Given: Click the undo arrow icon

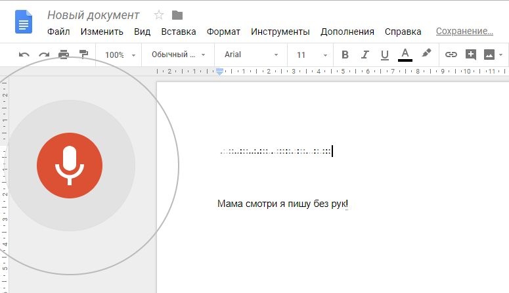Looking at the screenshot, I should tap(24, 55).
